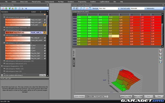The width and height of the screenshot is (165, 103).
Task: Select the highlighted 0,22 table cell
Action: coord(113,36)
